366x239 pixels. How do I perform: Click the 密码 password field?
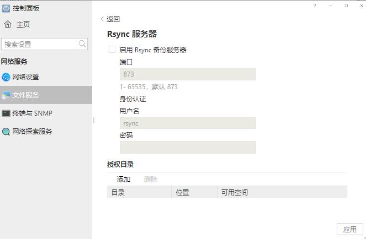click(x=188, y=147)
